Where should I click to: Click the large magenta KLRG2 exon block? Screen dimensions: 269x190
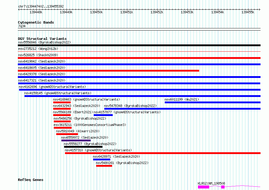(203, 187)
